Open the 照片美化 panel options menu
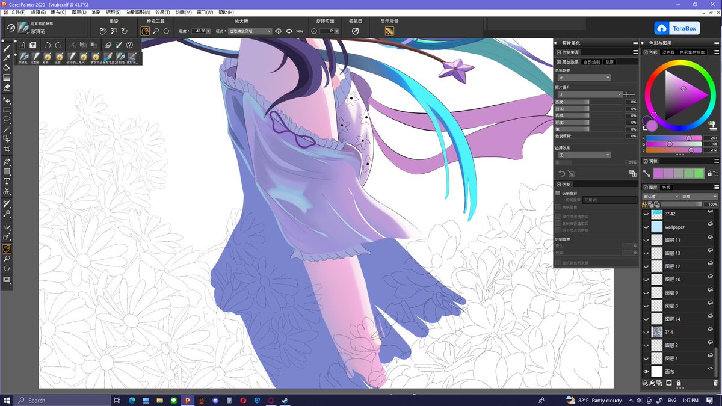The width and height of the screenshot is (722, 406). point(634,43)
